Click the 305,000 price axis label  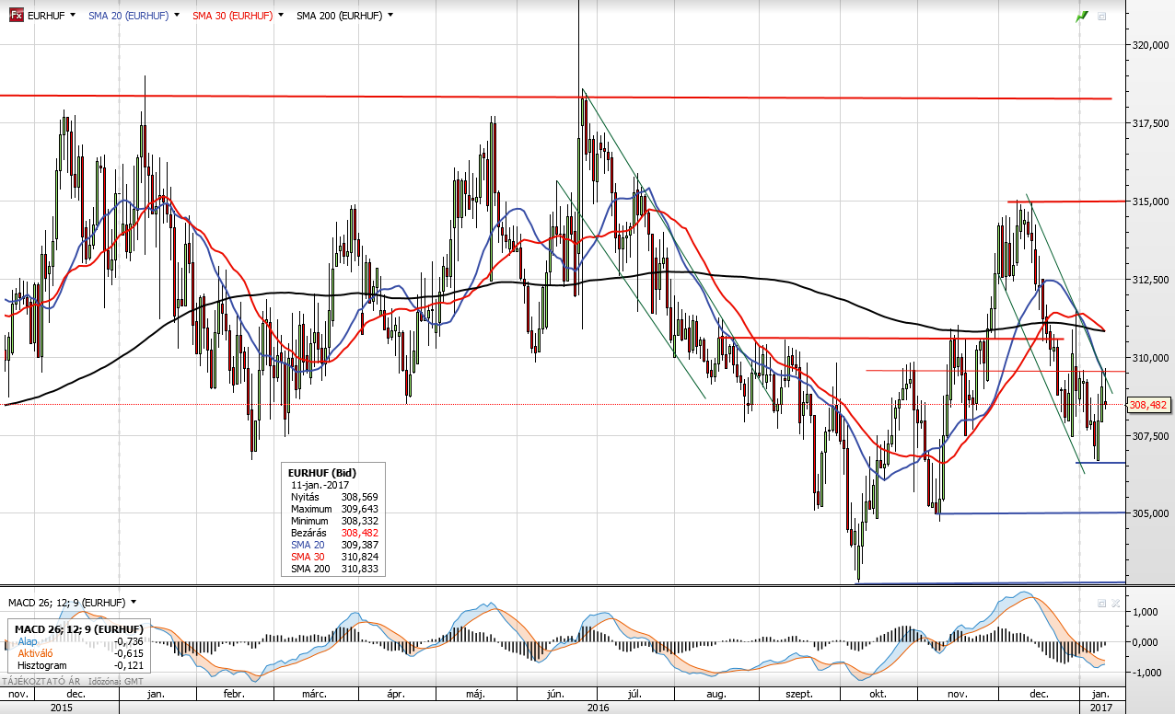(x=1149, y=513)
